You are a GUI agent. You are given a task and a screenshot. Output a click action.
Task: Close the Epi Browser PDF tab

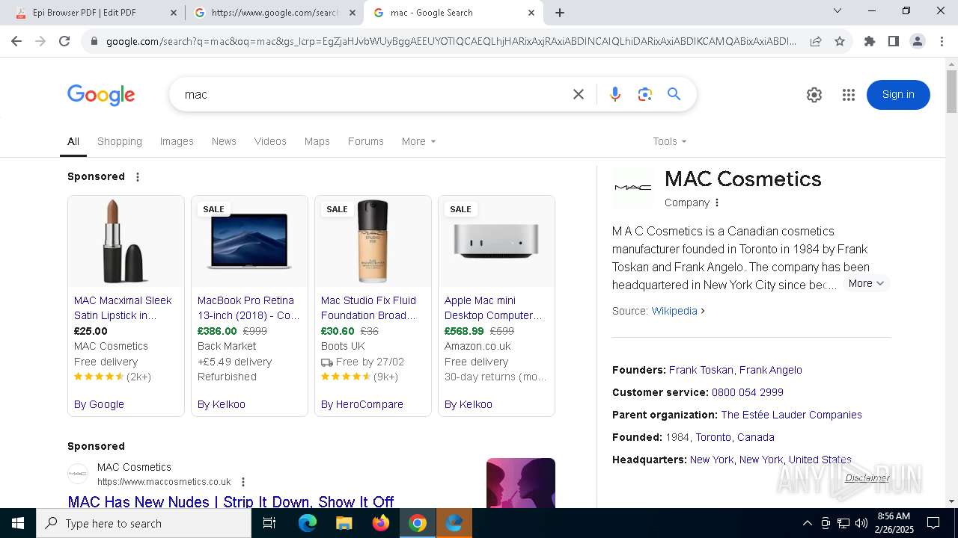coord(174,13)
